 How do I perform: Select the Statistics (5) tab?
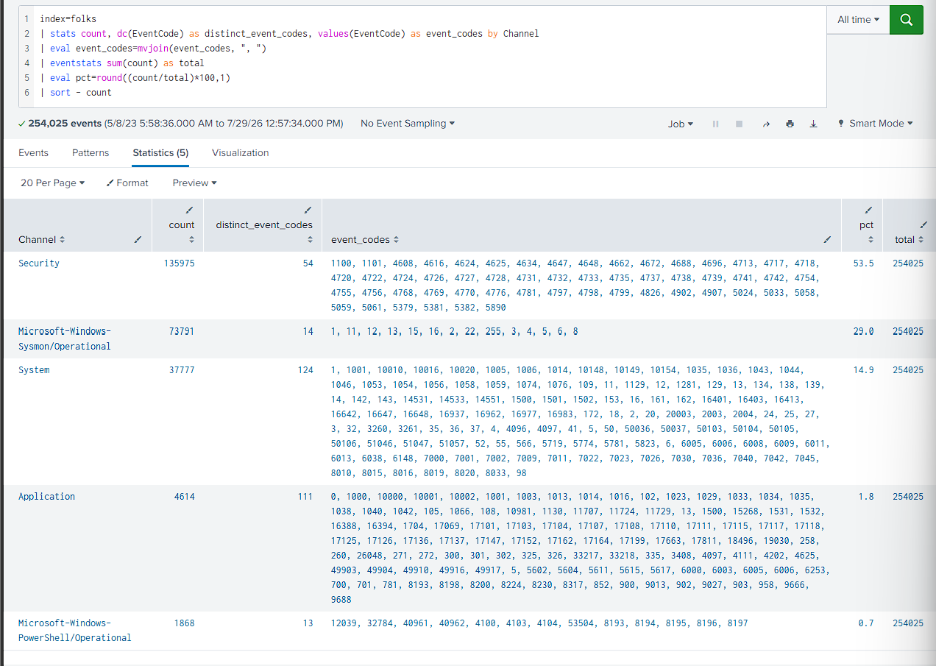160,153
